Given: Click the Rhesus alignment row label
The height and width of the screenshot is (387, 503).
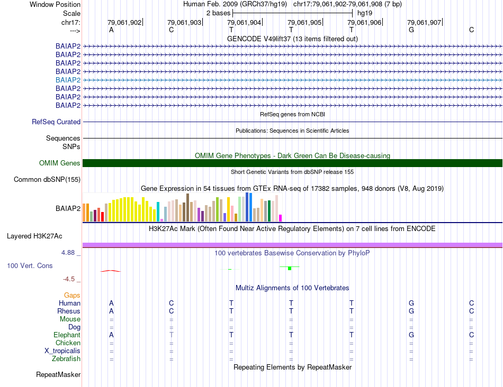Looking at the screenshot, I should coord(69,311).
